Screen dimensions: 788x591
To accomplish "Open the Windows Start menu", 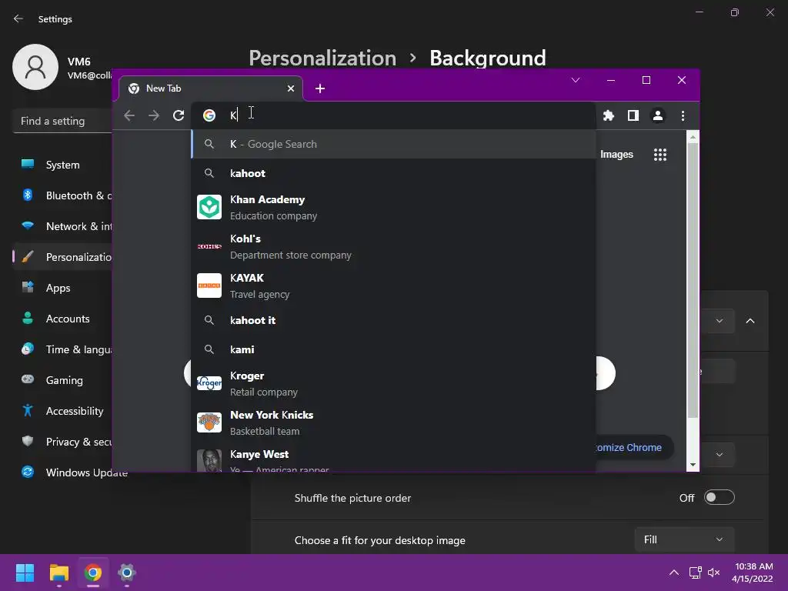I will [x=25, y=573].
